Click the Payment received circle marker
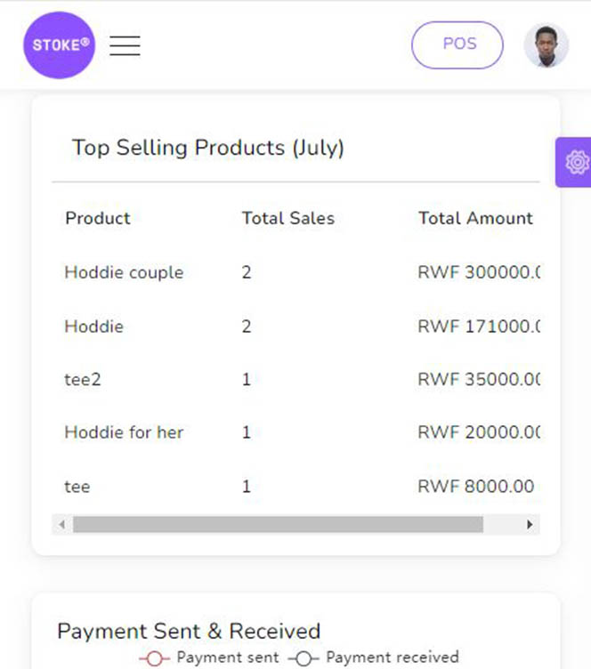The image size is (591, 669). click(304, 658)
